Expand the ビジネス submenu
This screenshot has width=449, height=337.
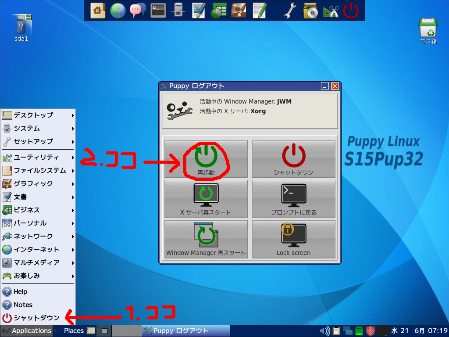click(38, 210)
